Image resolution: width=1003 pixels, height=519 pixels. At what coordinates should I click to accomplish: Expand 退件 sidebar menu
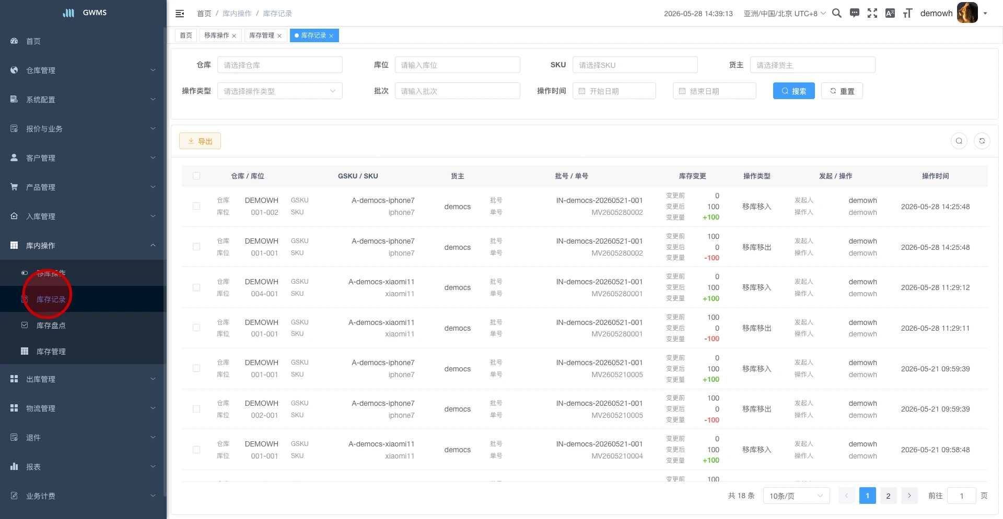[83, 437]
